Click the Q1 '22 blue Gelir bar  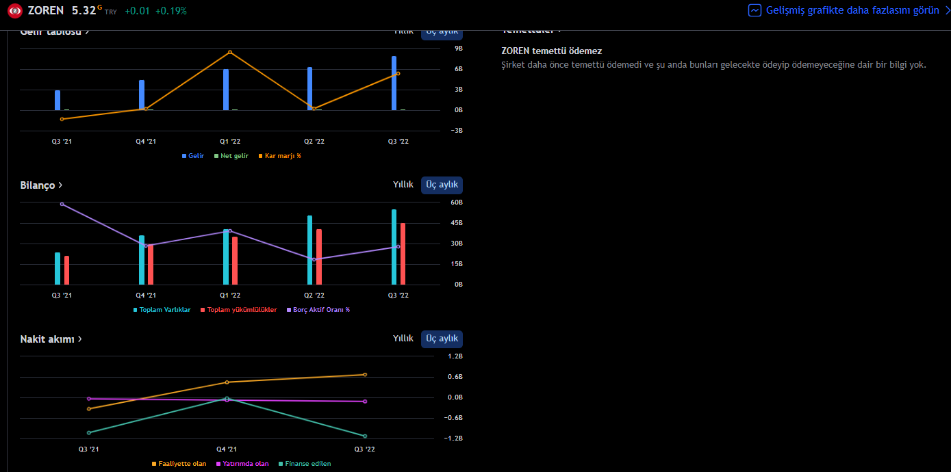226,90
